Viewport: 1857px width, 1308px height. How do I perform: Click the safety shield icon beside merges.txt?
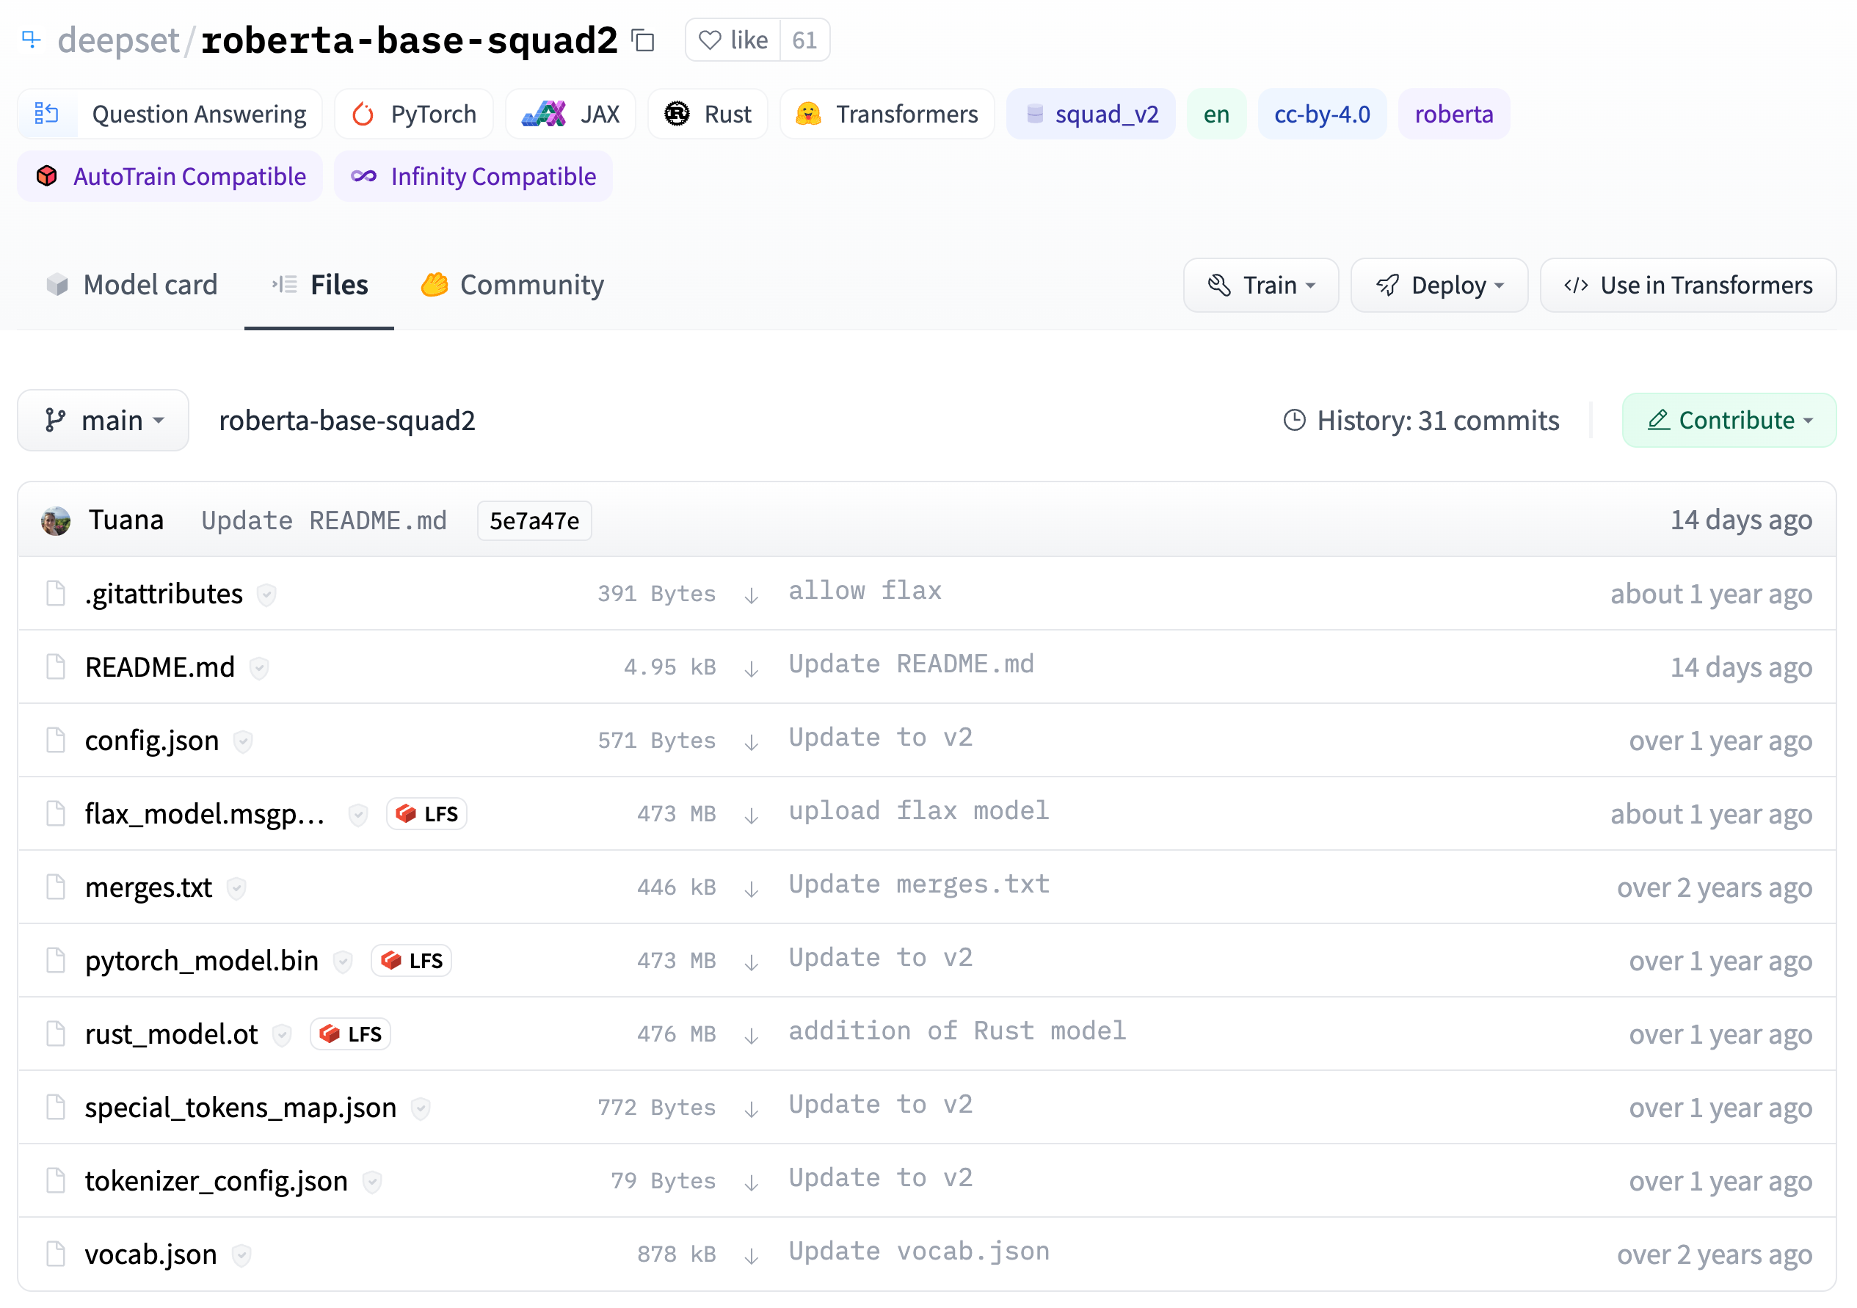click(x=236, y=889)
